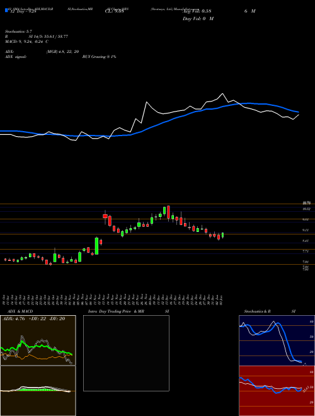Image resolution: width=315 pixels, height=416 pixels.
Task: Select the 'Avg Vol: 0.58' text
Action: (197, 11)
